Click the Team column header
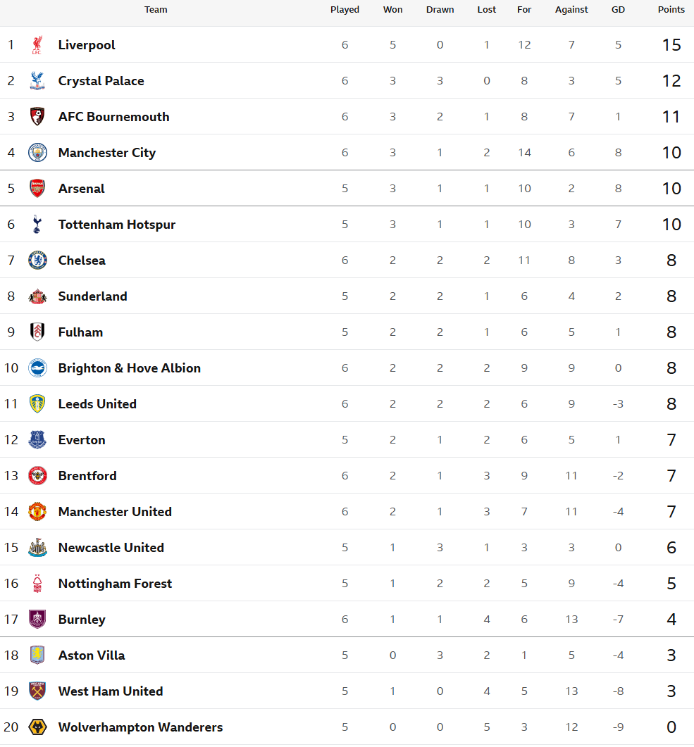 tap(156, 10)
